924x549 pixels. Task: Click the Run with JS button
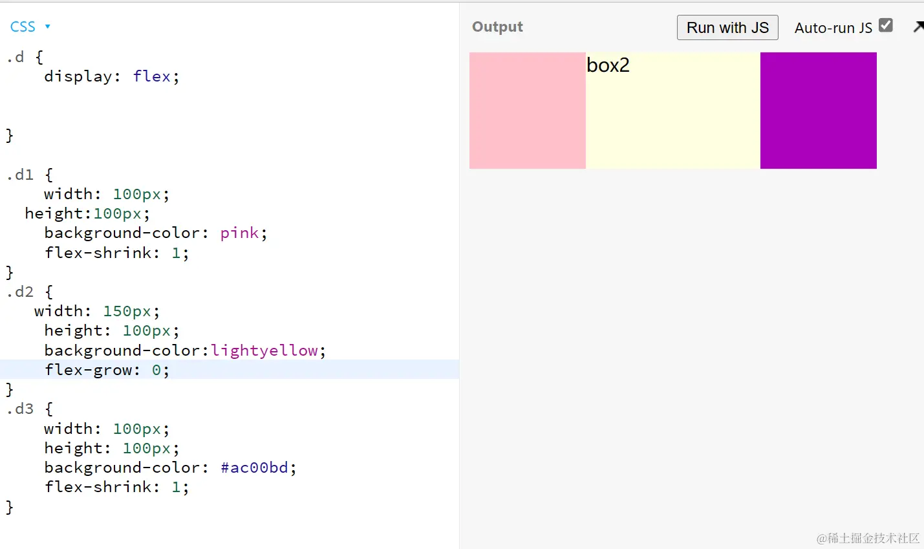click(727, 28)
